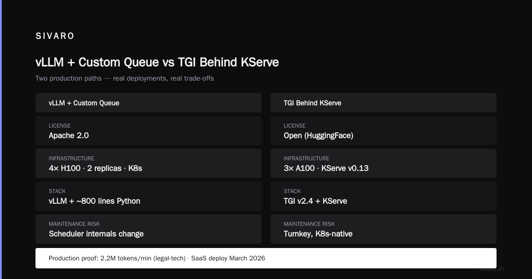Select the headline 'vLLM + Custom Queue vs TGI Behind KServe'
The width and height of the screenshot is (532, 279).
pos(157,62)
